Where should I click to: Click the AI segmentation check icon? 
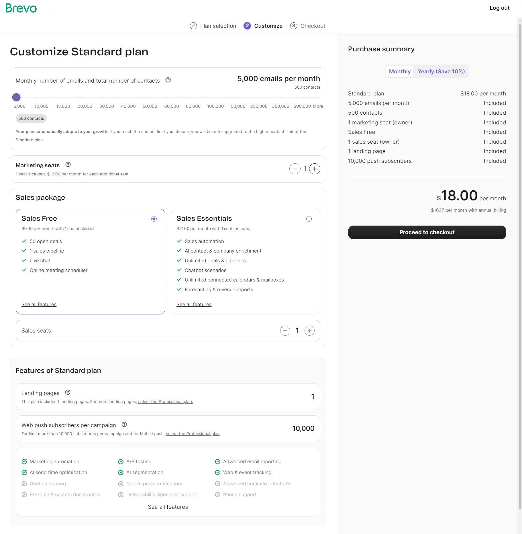pos(121,472)
